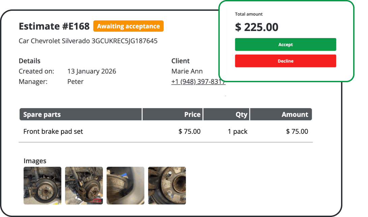Viewport: 368px width, 217px height.
Task: Click the 13 January 2026 creation date
Action: (x=92, y=71)
